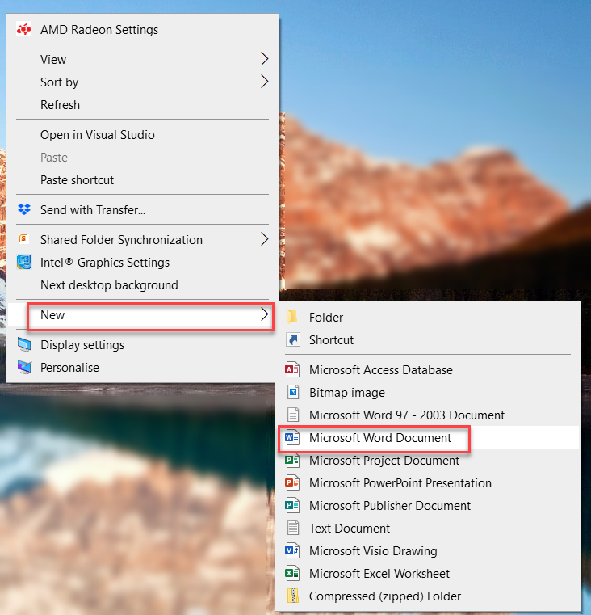Click the teal Publisher Document icon
591x615 pixels.
tap(292, 506)
